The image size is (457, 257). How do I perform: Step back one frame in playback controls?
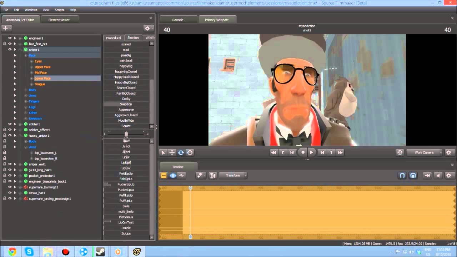tap(292, 152)
